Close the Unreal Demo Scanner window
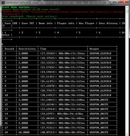 (x=124, y=2)
